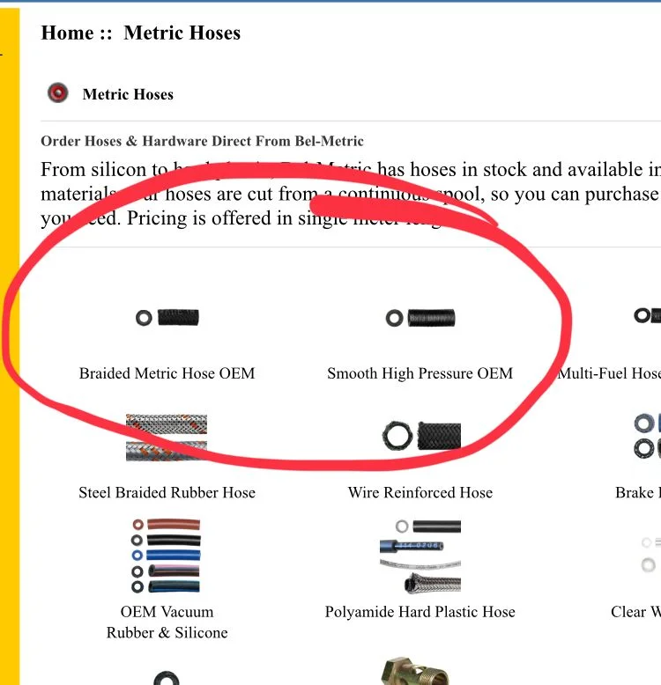Open the Smooth High Pressure OEM image
This screenshot has height=685, width=661.
[420, 317]
